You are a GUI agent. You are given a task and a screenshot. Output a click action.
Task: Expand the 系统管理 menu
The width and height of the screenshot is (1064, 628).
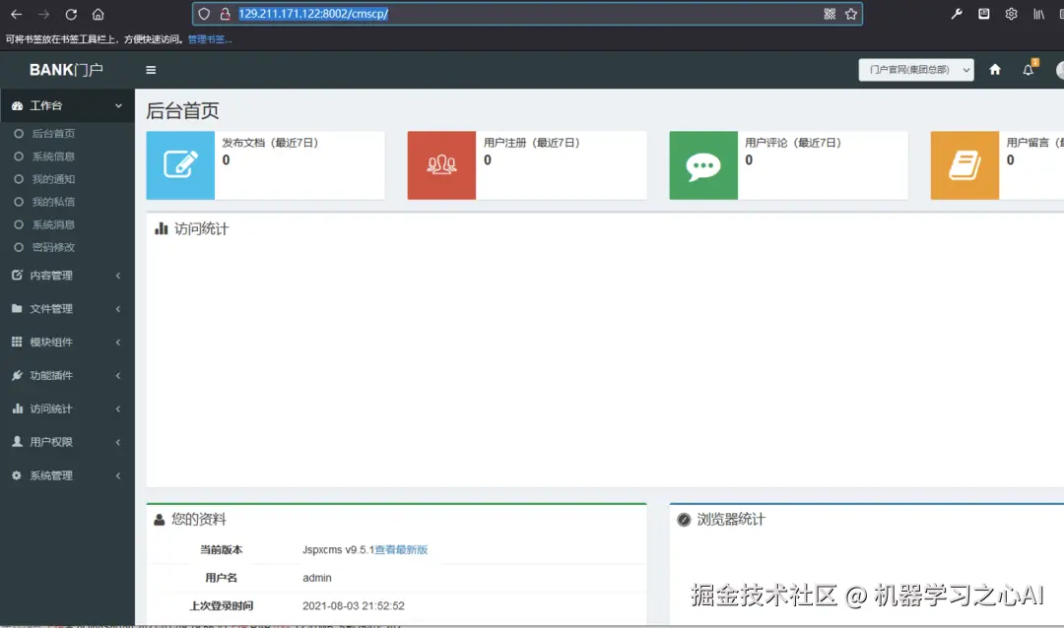(x=67, y=475)
